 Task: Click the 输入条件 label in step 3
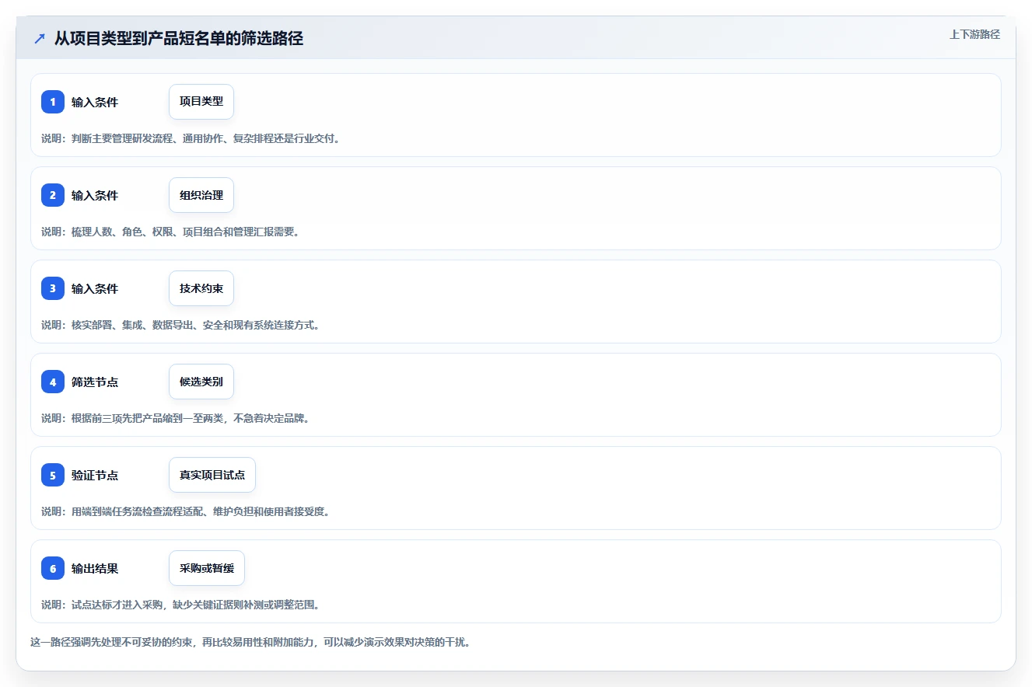(x=95, y=288)
